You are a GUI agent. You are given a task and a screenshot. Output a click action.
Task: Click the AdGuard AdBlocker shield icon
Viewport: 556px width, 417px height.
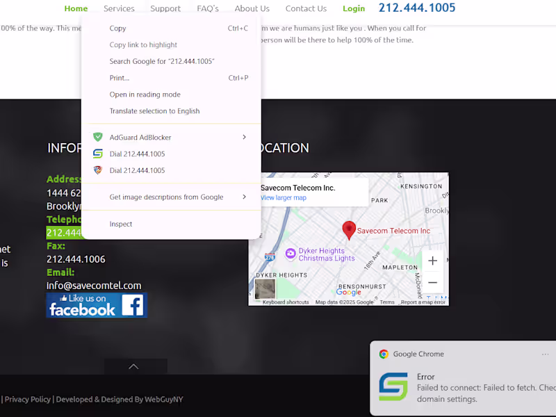[99, 137]
